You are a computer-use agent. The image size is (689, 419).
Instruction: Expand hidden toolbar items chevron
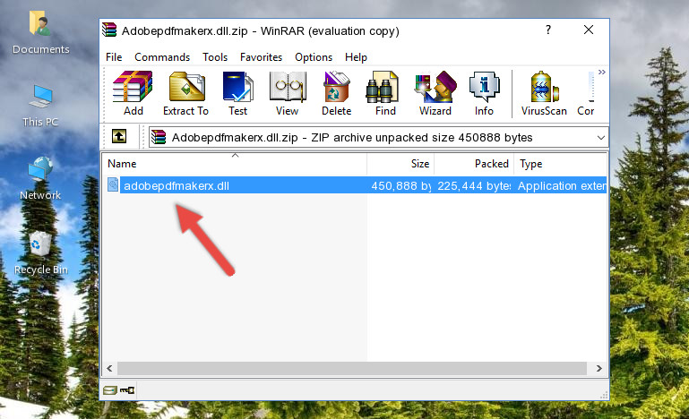point(601,72)
